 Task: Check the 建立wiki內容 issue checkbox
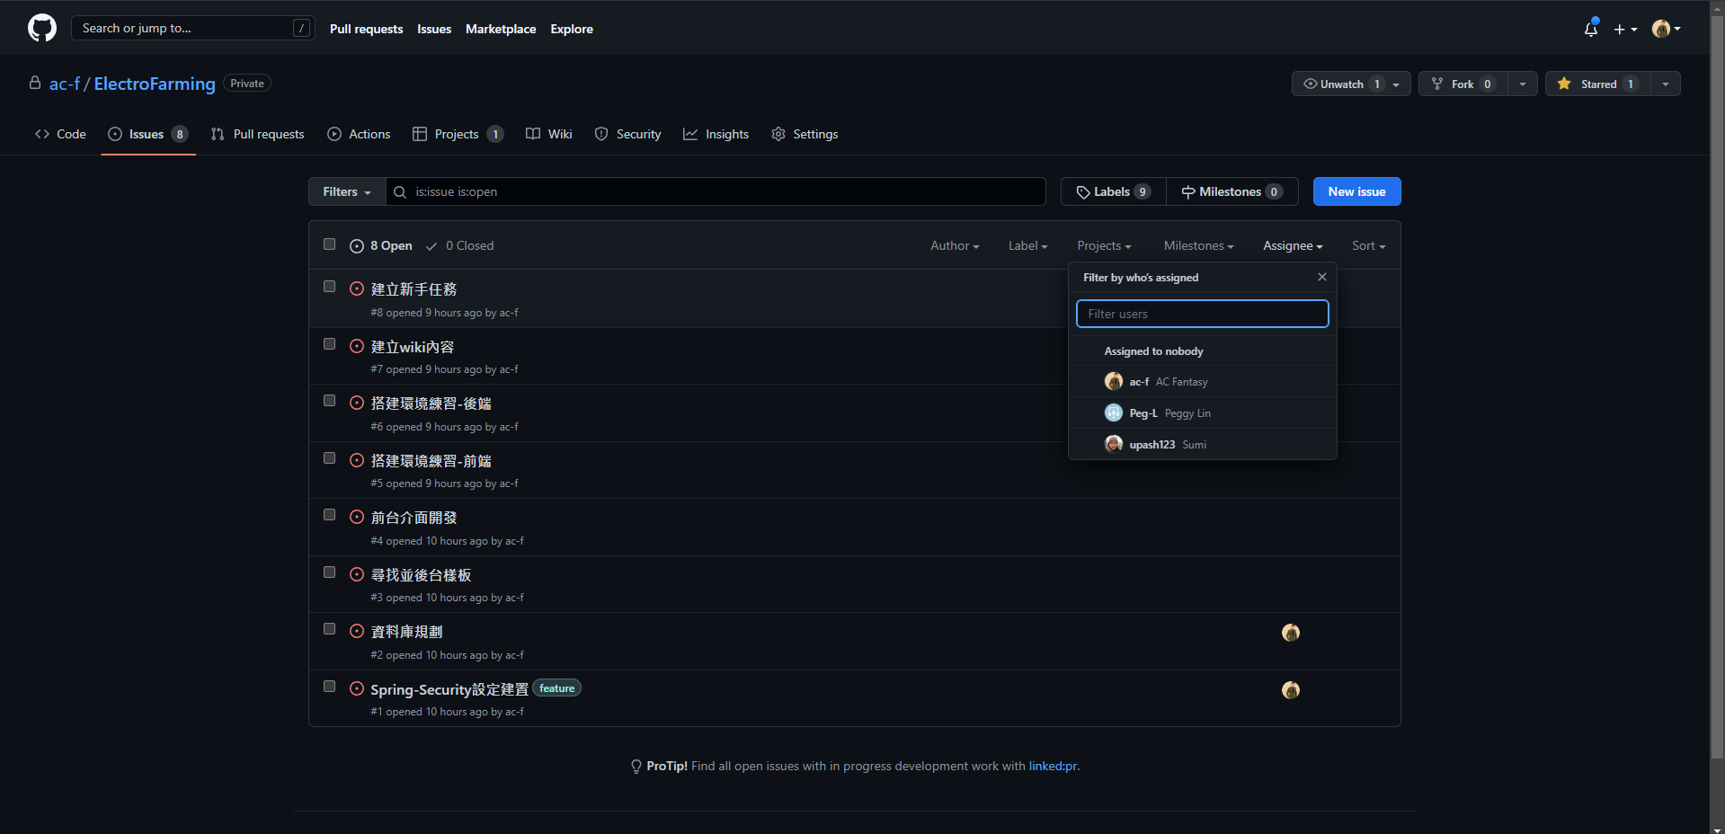330,344
